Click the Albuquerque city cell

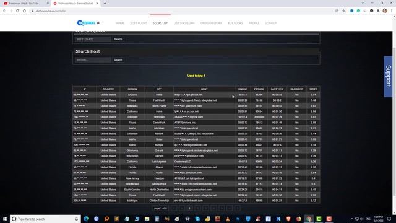159,184
